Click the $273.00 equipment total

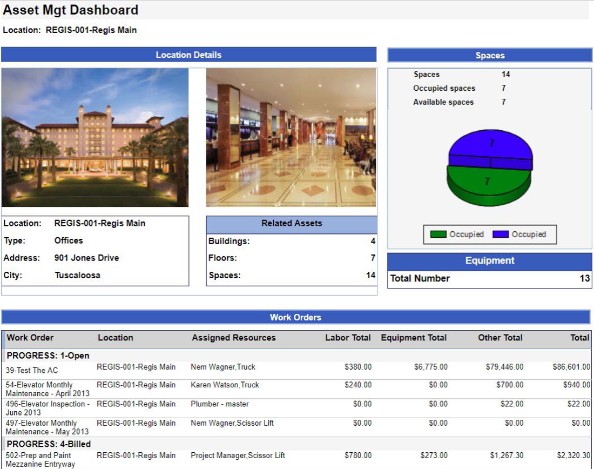[x=434, y=455]
